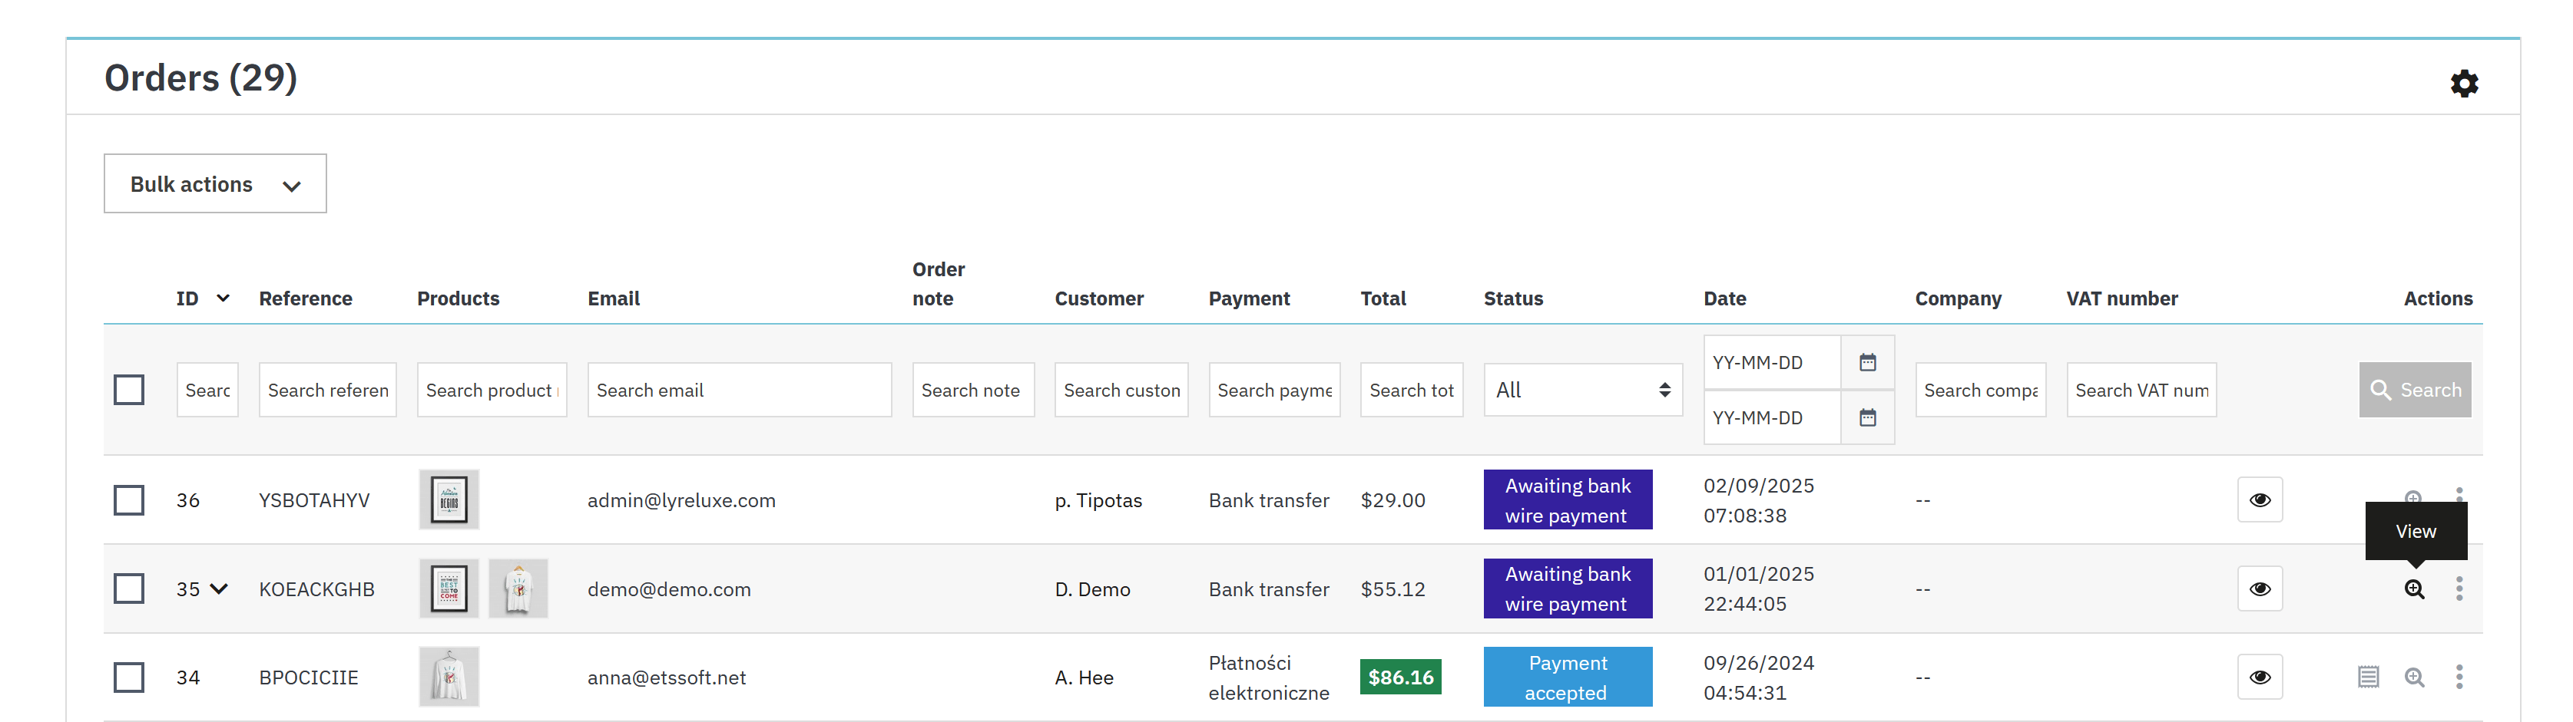2573x722 pixels.
Task: Focus the Search note filter field
Action: click(x=973, y=390)
